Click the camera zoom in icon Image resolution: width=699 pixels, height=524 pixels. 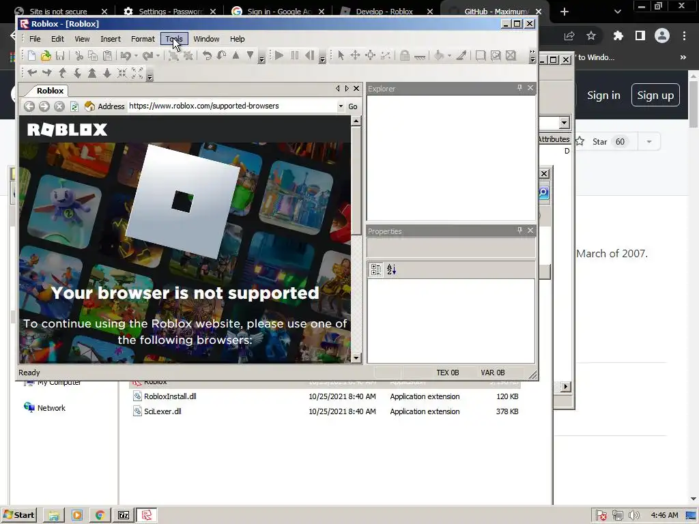coord(92,73)
